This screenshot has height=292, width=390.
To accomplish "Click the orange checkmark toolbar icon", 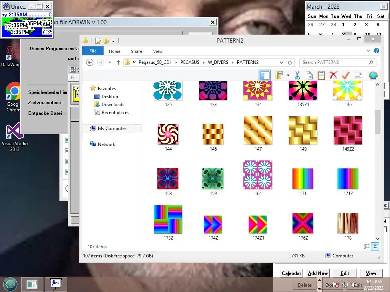I will pos(345,75).
